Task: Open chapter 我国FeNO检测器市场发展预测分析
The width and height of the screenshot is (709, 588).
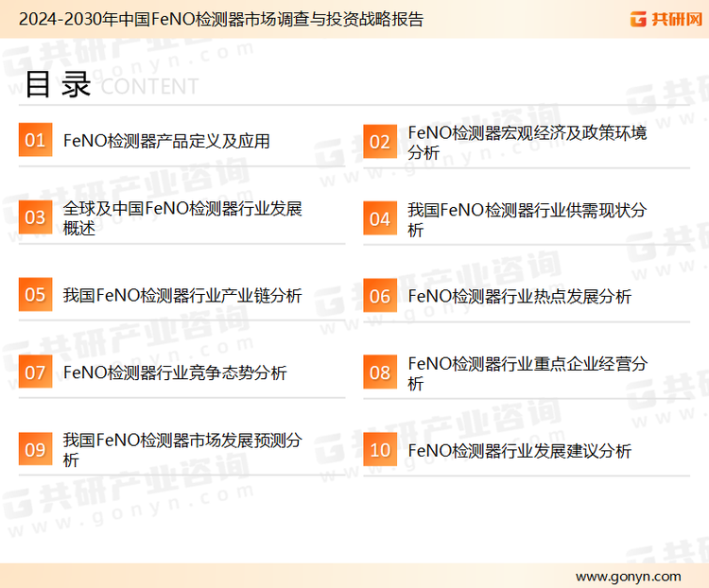Action: [x=182, y=450]
